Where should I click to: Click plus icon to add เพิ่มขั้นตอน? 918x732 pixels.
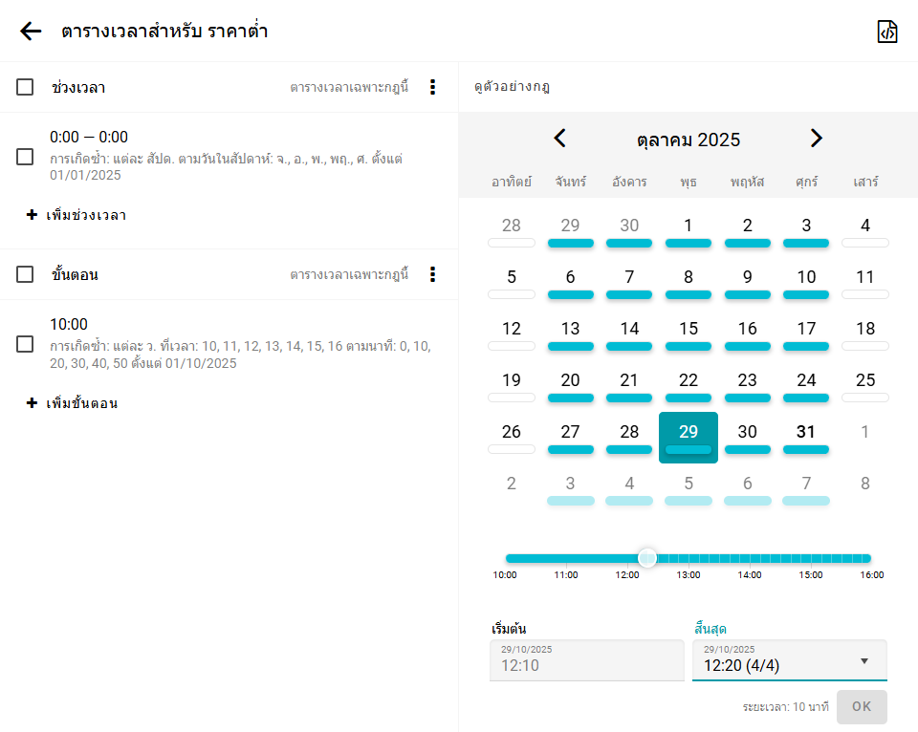32,403
